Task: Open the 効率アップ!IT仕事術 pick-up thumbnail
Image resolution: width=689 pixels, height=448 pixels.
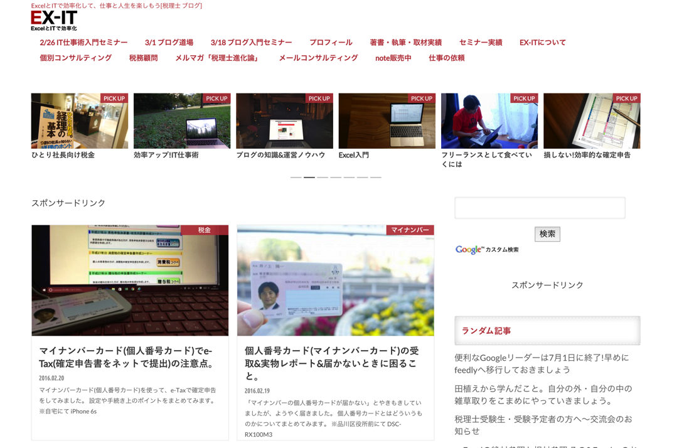Action: (182, 120)
